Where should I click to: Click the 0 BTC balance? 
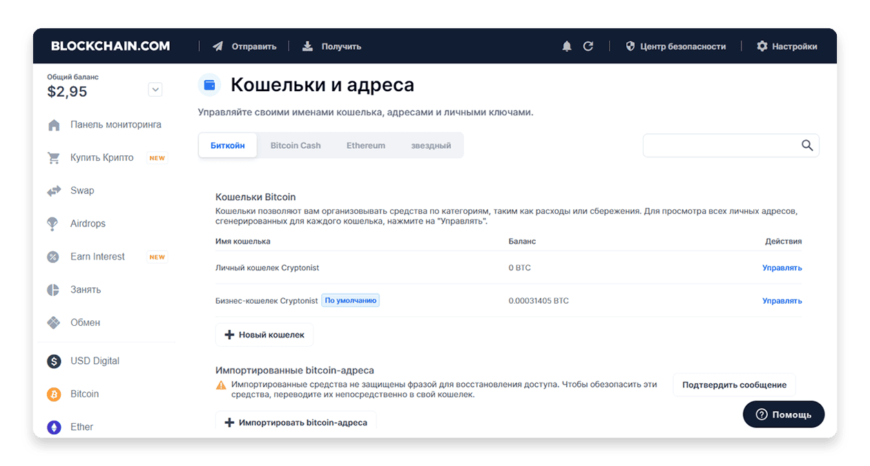pos(519,268)
